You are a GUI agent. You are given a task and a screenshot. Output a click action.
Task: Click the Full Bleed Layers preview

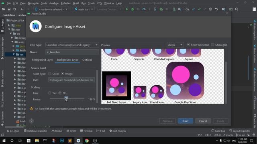116,86
